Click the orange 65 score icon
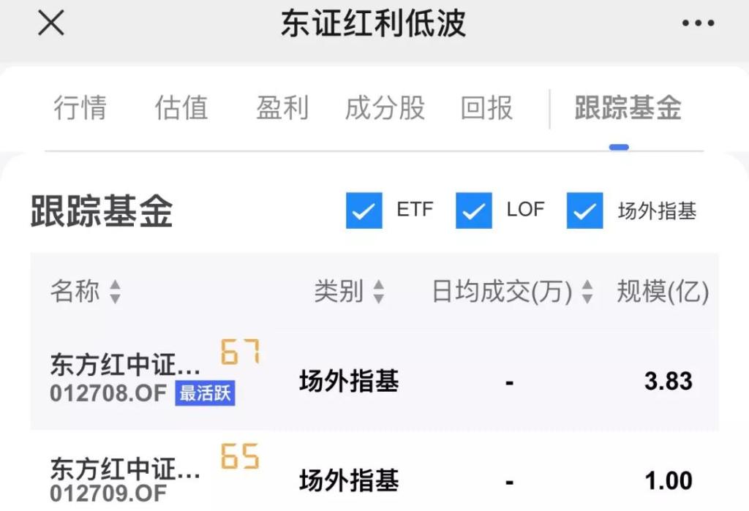The image size is (749, 511). point(240,455)
